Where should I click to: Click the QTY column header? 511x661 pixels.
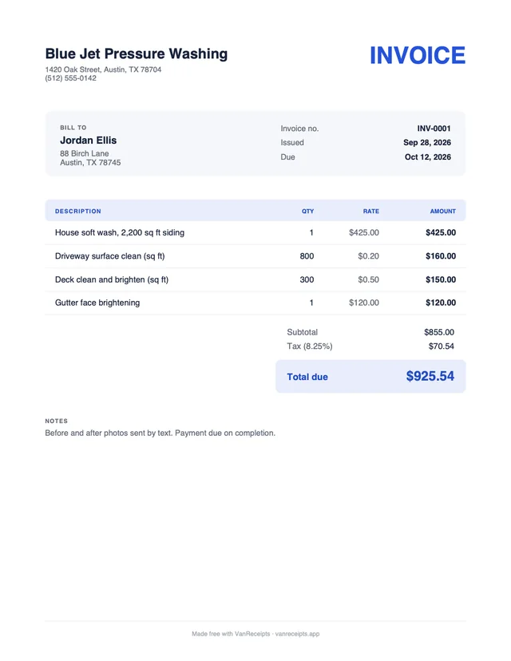click(307, 212)
